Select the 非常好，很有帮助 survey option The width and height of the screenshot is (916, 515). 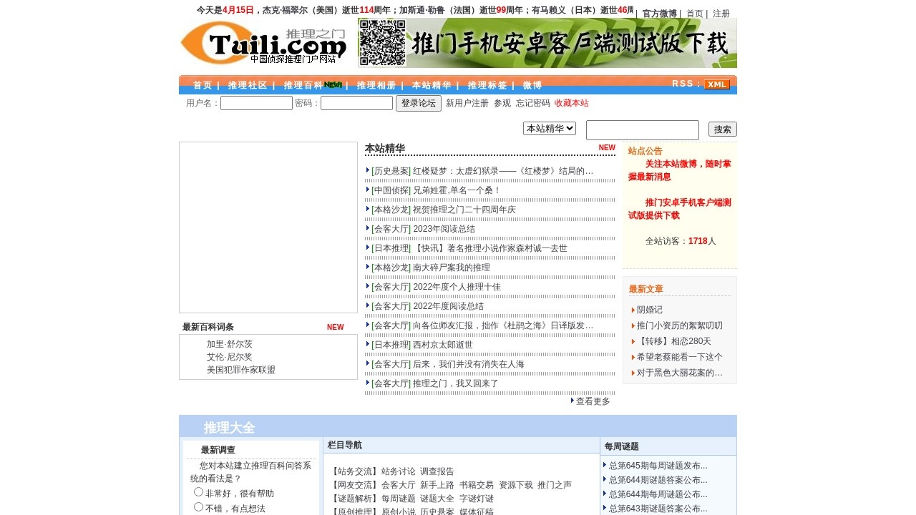(198, 491)
